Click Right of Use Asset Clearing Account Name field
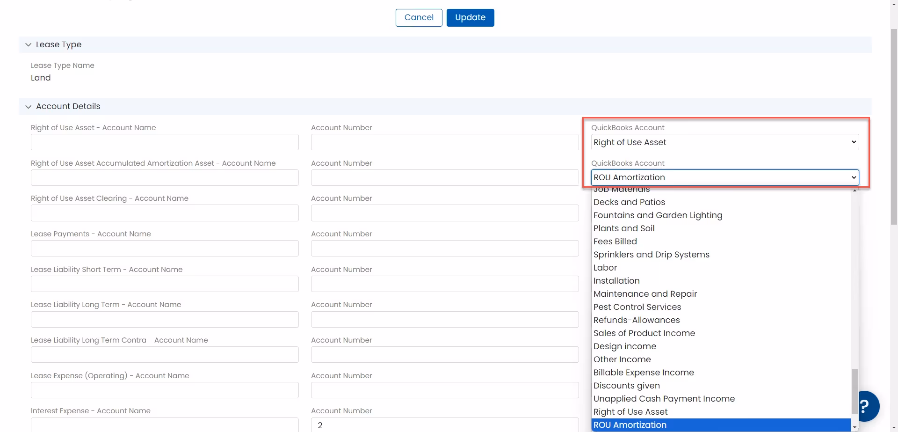This screenshot has height=432, width=898. (165, 213)
